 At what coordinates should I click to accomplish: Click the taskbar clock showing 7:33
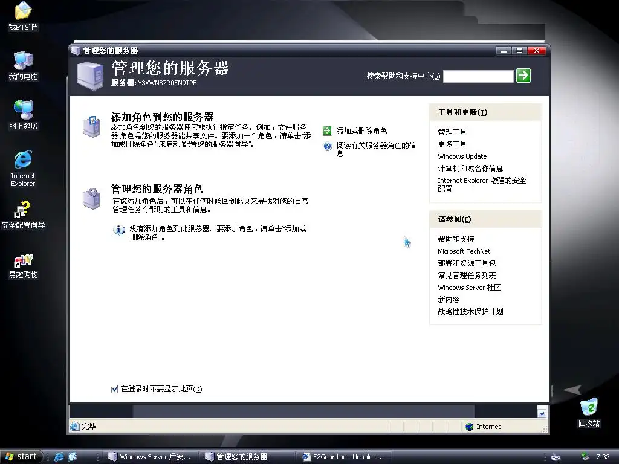click(x=603, y=457)
